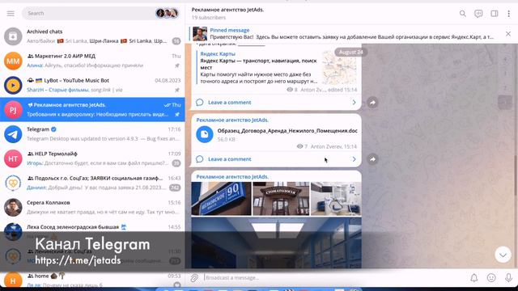Viewport: 518px width, 291px height.
Task: Click the channel name above the document post
Action: point(232,120)
